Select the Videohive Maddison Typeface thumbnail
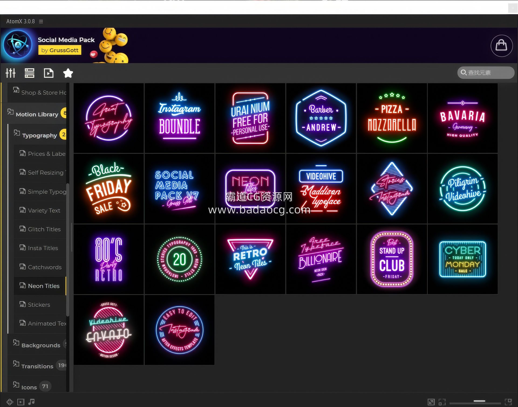Viewport: 518px width, 407px height. tap(321, 189)
